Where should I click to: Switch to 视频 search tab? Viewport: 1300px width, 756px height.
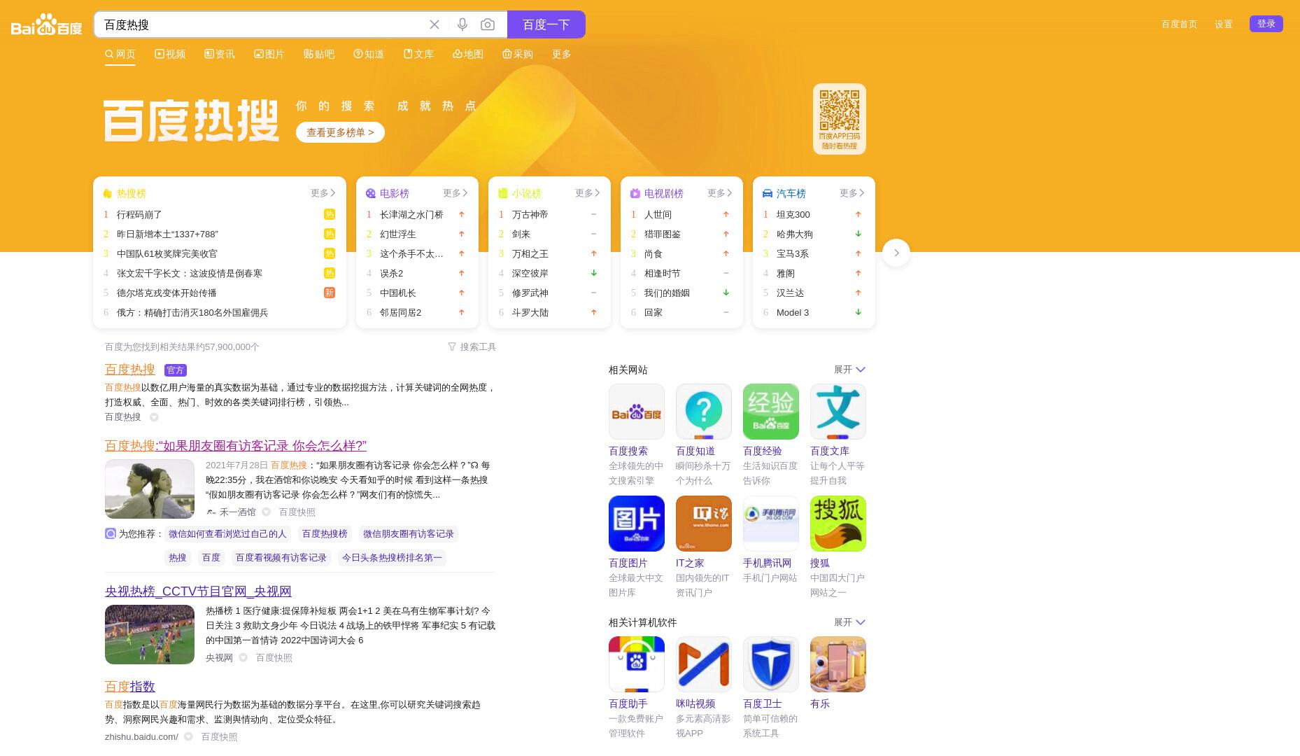(x=170, y=54)
